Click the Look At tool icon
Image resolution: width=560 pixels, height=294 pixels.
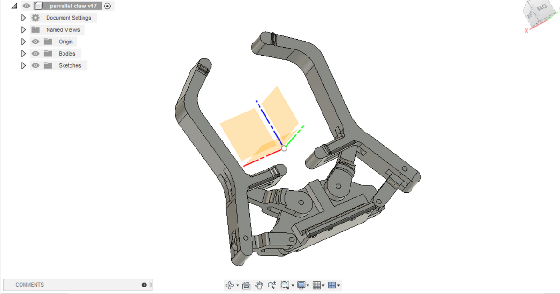coord(247,285)
